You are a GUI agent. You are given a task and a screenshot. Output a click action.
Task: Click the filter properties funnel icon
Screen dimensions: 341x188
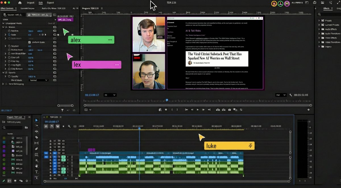tap(63, 110)
